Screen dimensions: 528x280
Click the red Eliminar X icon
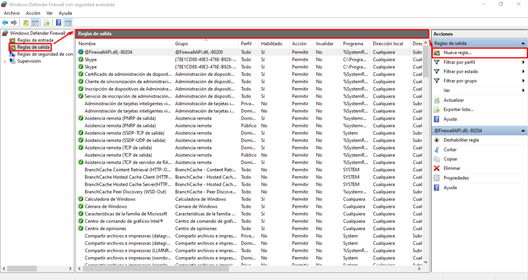tap(437, 168)
